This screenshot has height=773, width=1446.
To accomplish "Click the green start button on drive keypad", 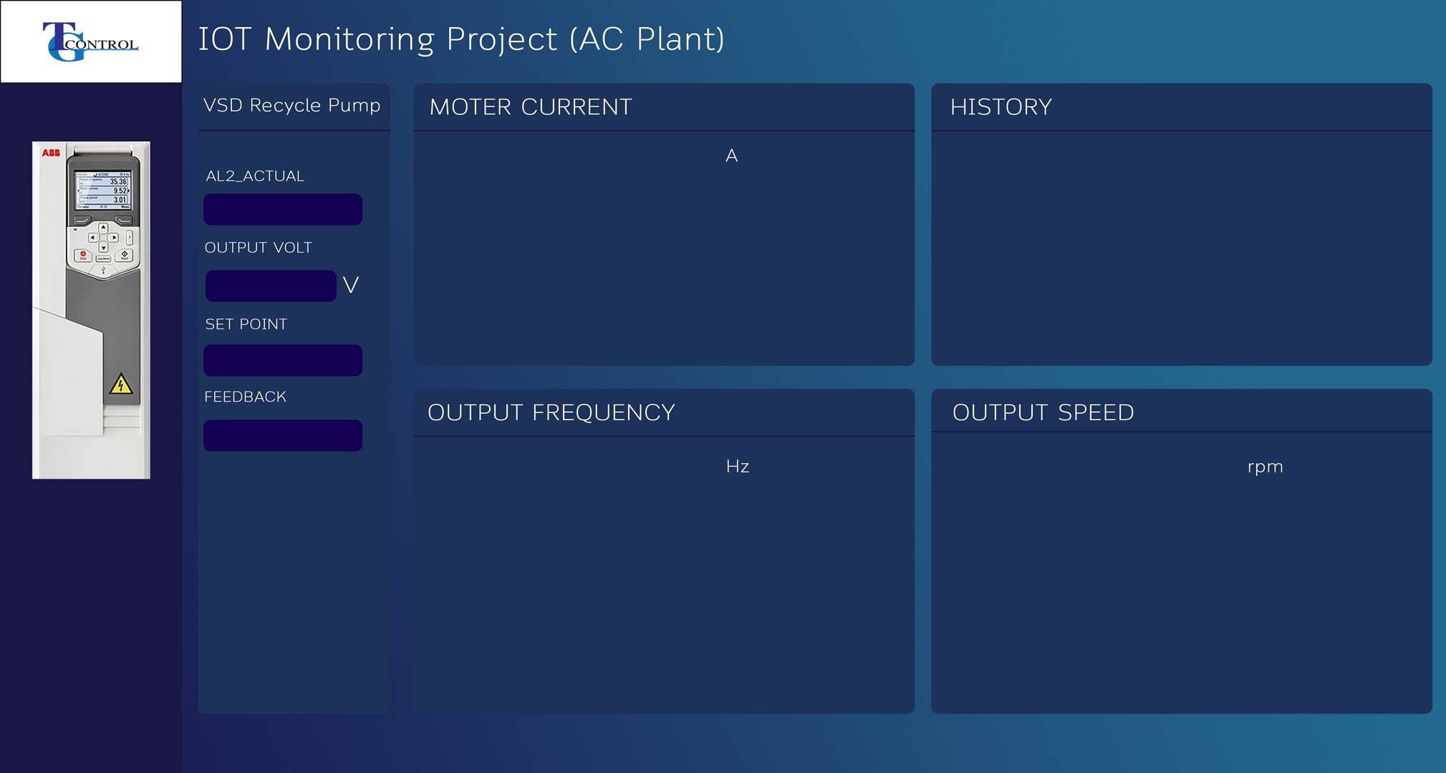I will click(124, 255).
